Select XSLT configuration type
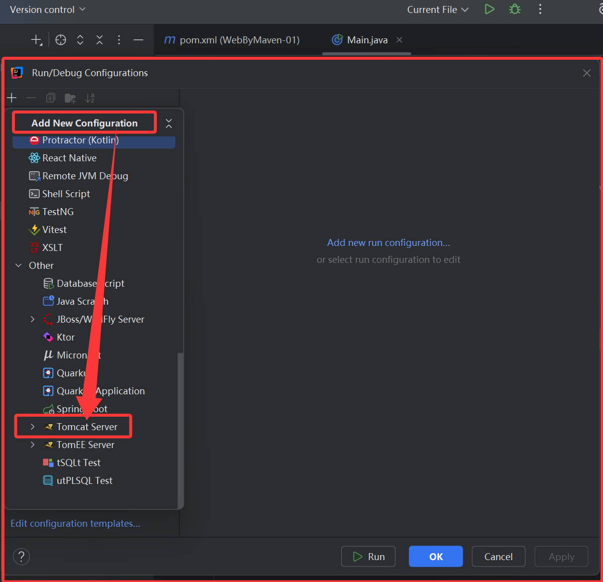 (94, 247)
